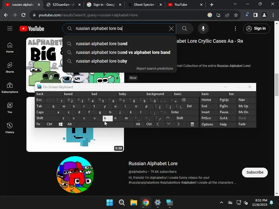
Task: Toggle left Ctrl key on keyboard
Action: click(50, 124)
